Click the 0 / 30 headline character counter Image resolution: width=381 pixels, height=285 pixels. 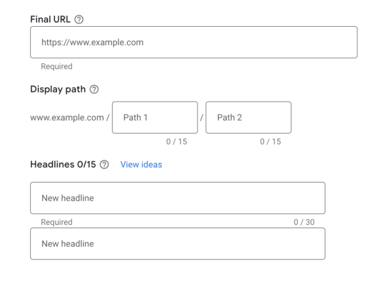pos(304,222)
